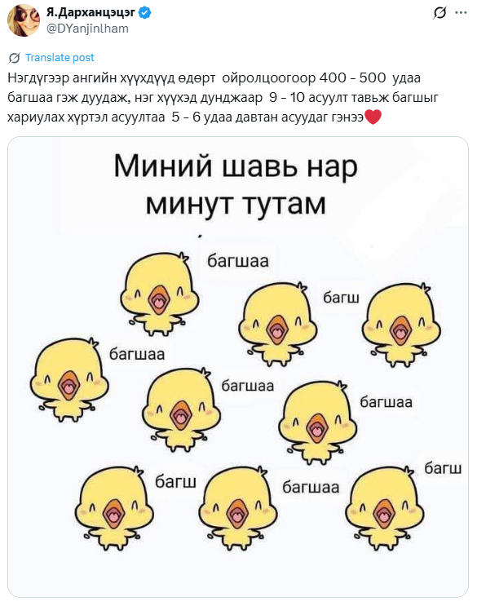Click the icon left of Translate post
Image resolution: width=477 pixels, height=606 pixels.
[15, 58]
